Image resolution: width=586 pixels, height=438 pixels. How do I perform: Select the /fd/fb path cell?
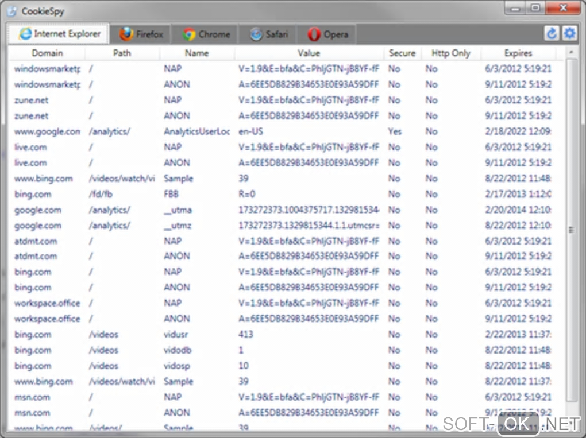(x=101, y=194)
